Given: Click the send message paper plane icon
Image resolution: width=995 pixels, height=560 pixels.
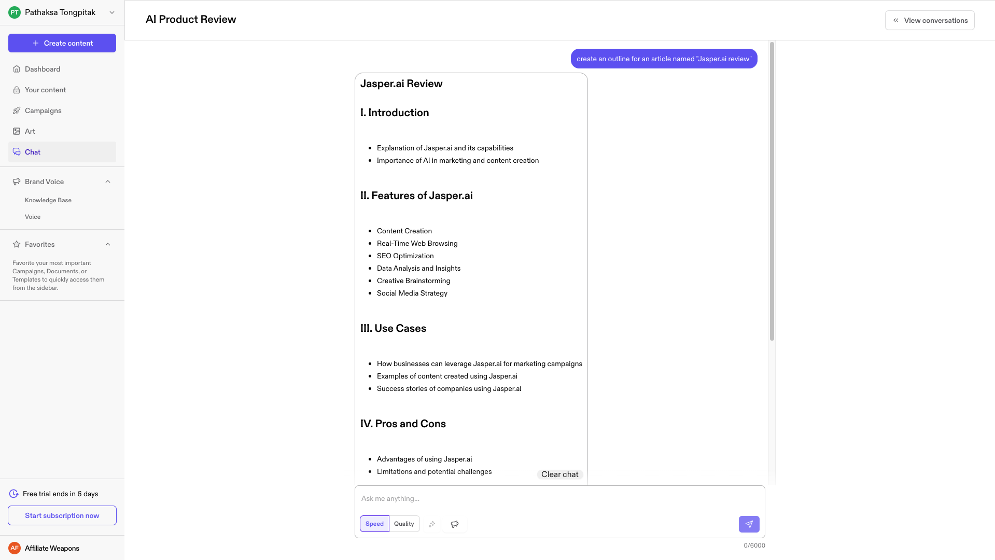Looking at the screenshot, I should (749, 524).
